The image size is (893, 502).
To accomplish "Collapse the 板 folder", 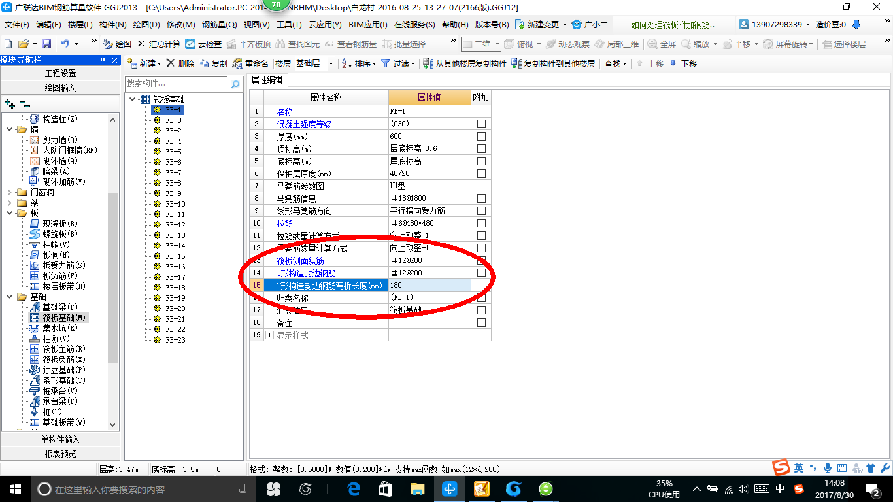I will 9,213.
